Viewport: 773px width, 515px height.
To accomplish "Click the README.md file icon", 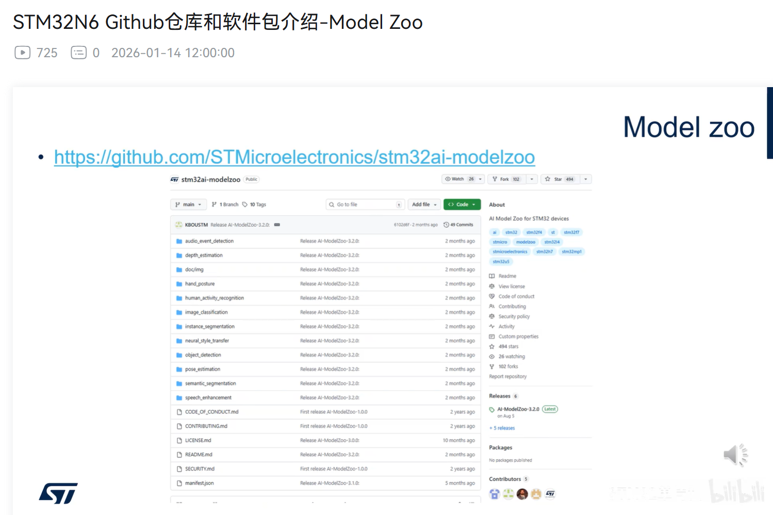I will [x=179, y=455].
